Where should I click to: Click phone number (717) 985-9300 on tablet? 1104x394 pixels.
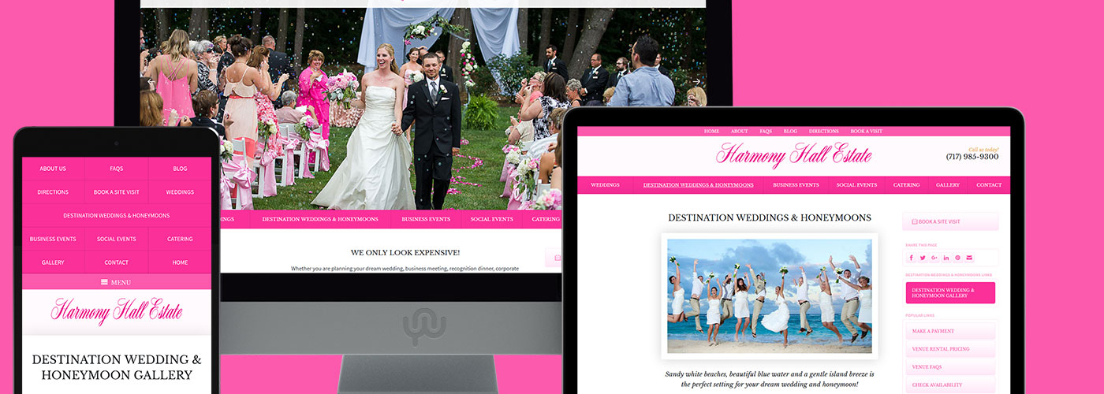[x=972, y=157]
